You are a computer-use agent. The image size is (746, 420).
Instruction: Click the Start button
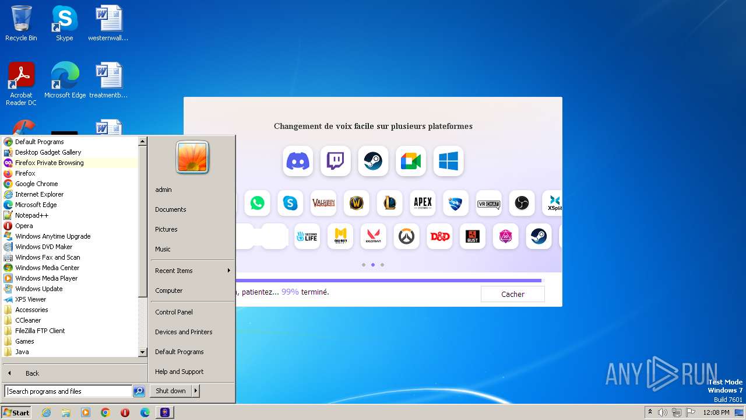pos(16,412)
